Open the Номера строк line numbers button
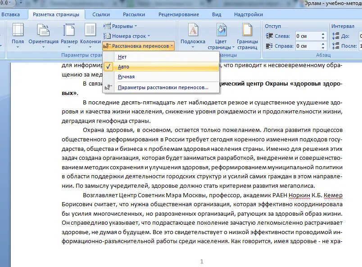This screenshot has height=267, width=362. pos(127,36)
